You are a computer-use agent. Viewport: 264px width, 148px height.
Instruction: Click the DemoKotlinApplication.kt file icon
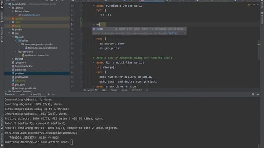coord(26,48)
